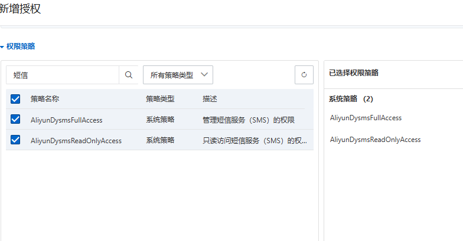The width and height of the screenshot is (463, 241).
Task: Click AliyunDysmsFullAccess name in policy table
Action: point(66,120)
